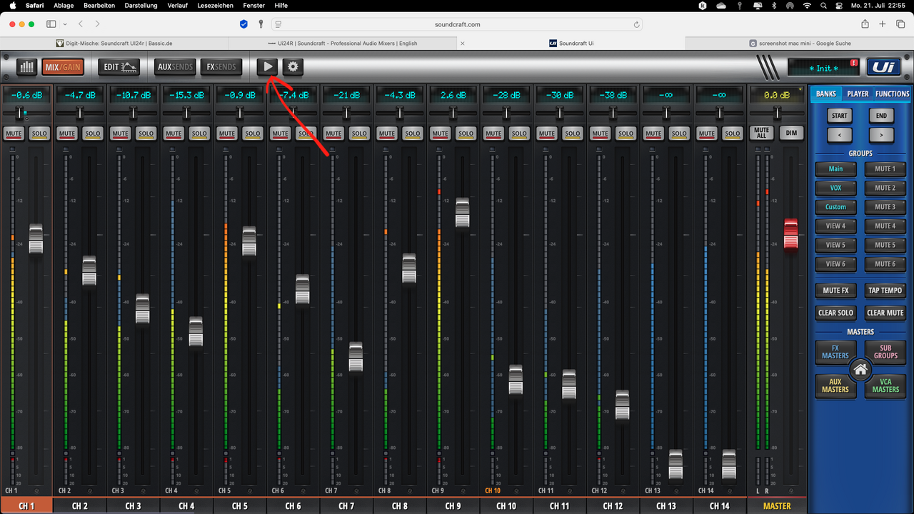Mute channel 9
The height and width of the screenshot is (514, 914).
pyautogui.click(x=440, y=133)
